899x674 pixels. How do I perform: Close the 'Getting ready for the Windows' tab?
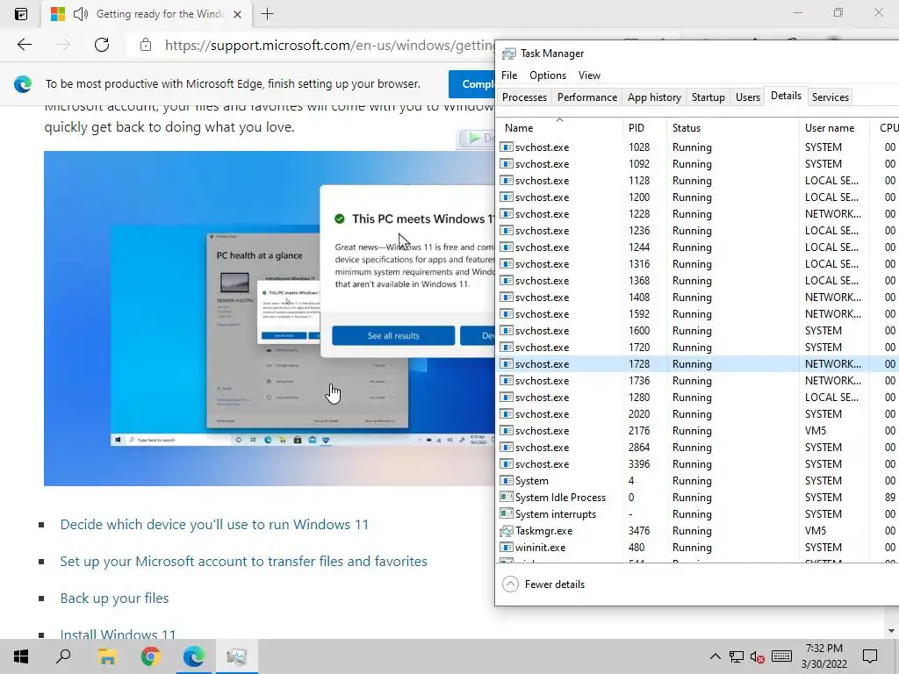pyautogui.click(x=237, y=14)
